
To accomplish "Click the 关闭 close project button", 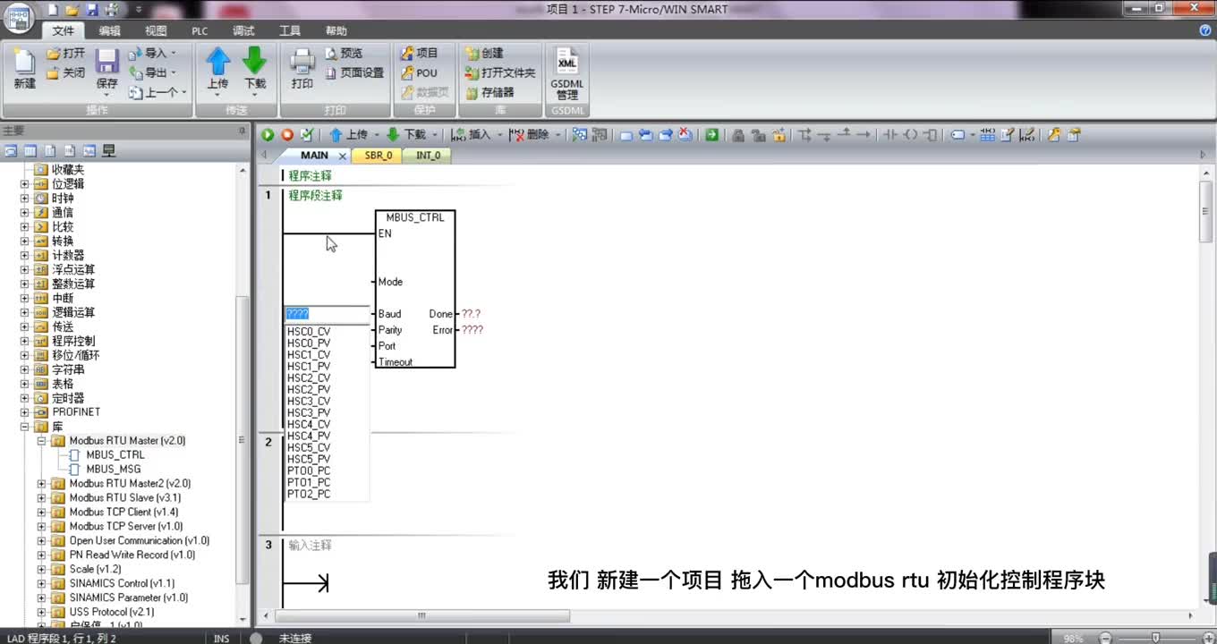I will click(65, 73).
